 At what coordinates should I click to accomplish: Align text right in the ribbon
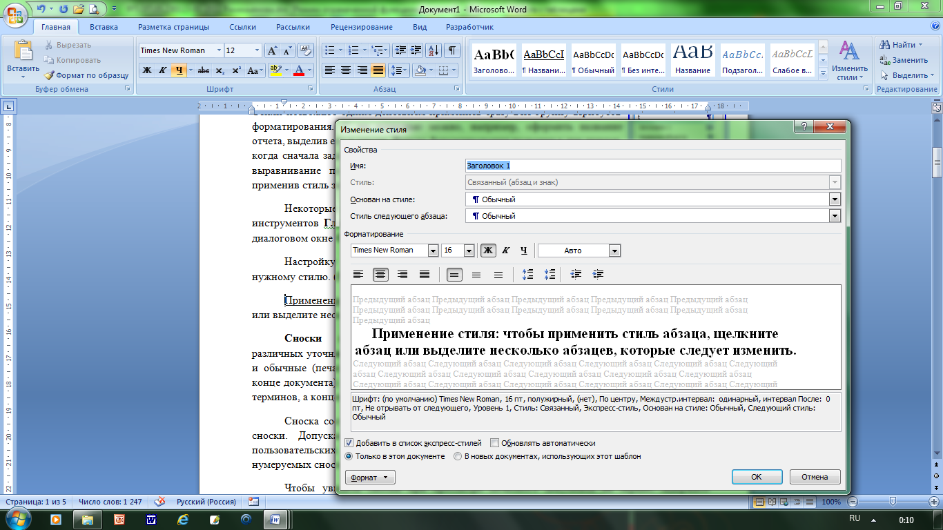pyautogui.click(x=362, y=70)
